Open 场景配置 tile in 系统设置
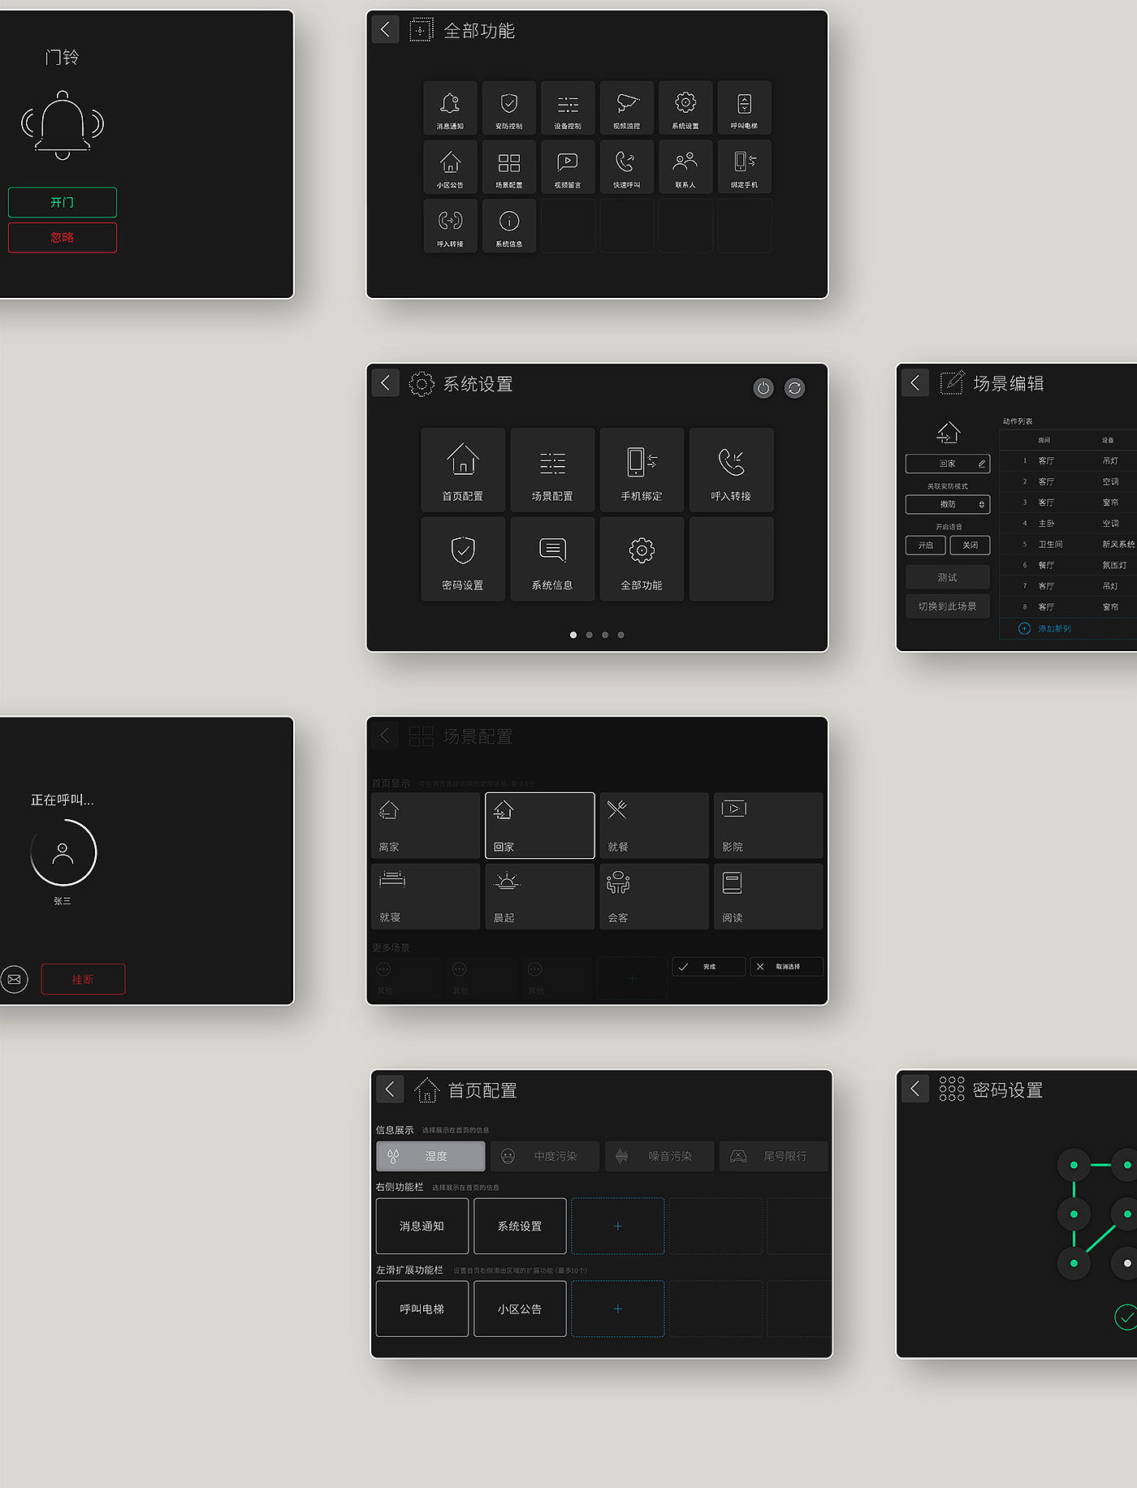 (552, 470)
